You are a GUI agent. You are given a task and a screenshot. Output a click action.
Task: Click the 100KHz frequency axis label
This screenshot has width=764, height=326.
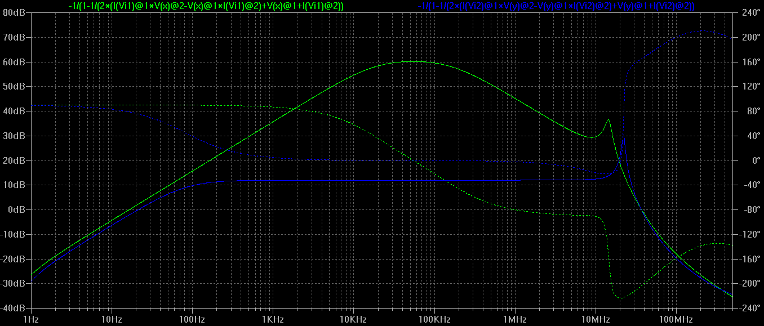coord(434,320)
